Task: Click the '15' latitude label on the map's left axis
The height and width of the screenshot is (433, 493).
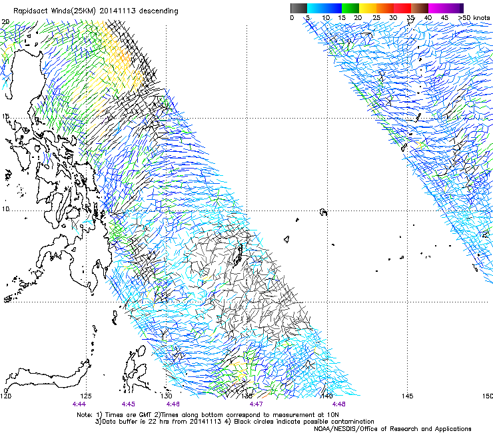Action: click(5, 117)
